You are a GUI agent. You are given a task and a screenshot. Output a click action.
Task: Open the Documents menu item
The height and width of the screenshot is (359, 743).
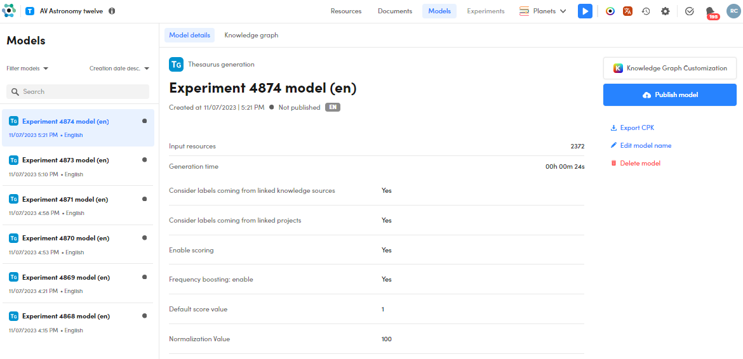[x=395, y=11]
